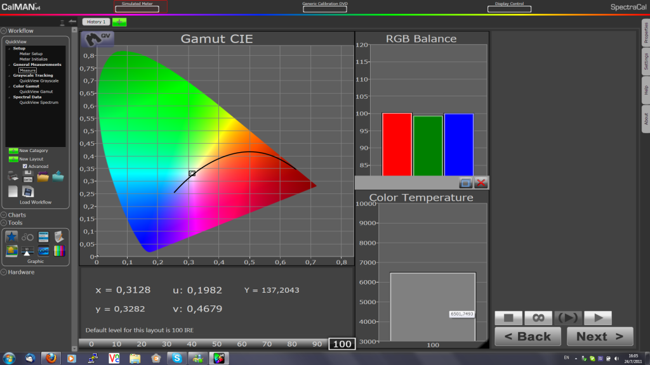This screenshot has height=365, width=650.
Task: Click the bracketed play read-series button
Action: tap(568, 318)
